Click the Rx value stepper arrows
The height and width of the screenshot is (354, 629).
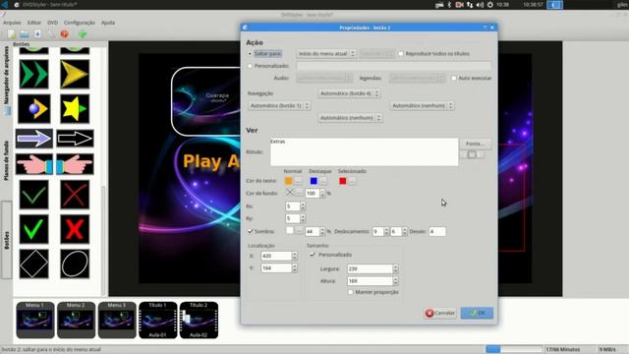(303, 206)
